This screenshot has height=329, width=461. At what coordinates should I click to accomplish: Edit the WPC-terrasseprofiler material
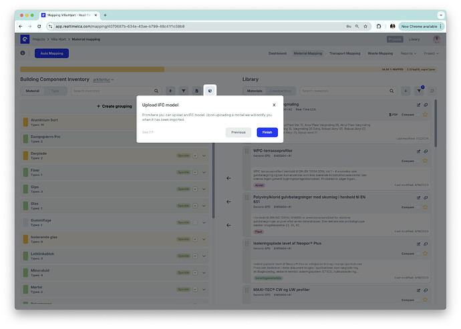point(418,151)
